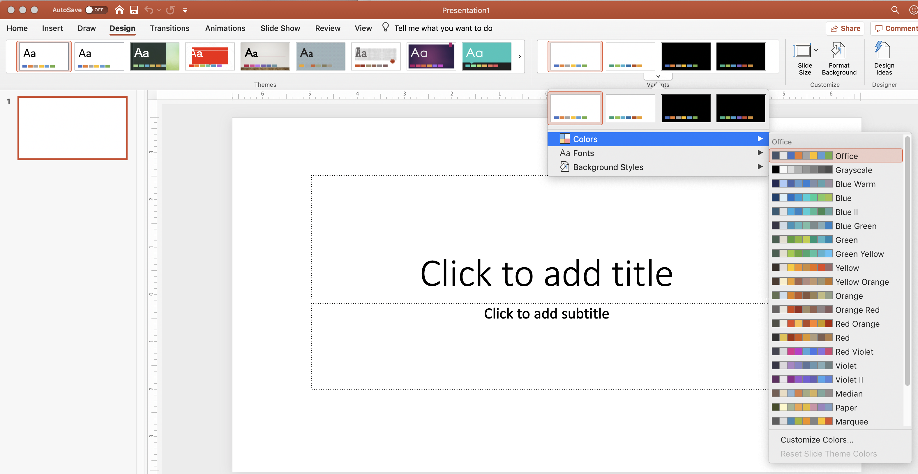Select slide 1 thumbnail

click(72, 128)
